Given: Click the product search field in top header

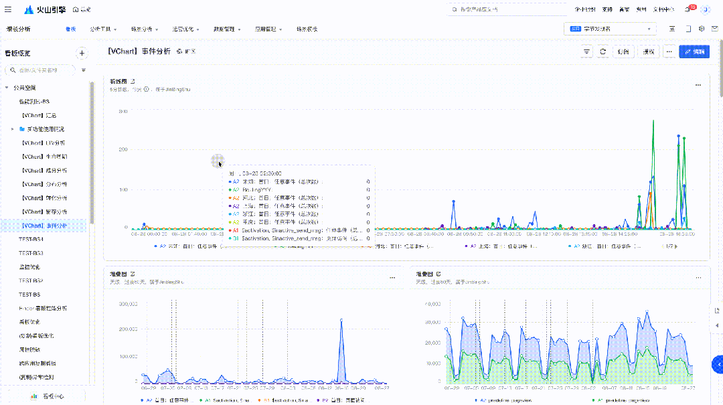Looking at the screenshot, I should tap(507, 9).
